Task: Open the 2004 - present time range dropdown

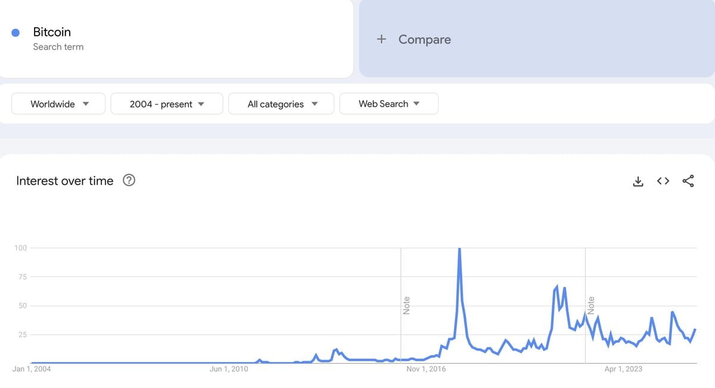Action: click(167, 104)
